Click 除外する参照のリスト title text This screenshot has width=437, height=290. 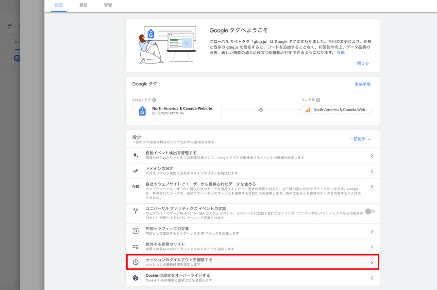tap(165, 244)
